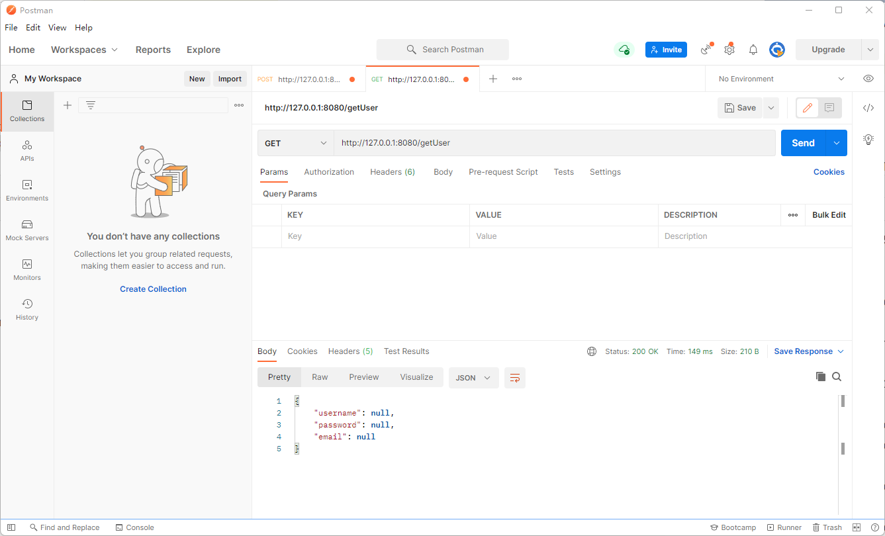Click Bulk Edit in query params

tap(829, 215)
